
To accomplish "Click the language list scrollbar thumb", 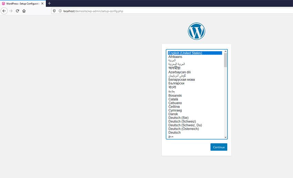I will [225, 59].
